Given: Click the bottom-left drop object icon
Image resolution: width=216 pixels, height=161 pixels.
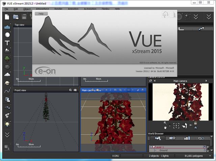Looking at the screenshot, I should point(7,147).
